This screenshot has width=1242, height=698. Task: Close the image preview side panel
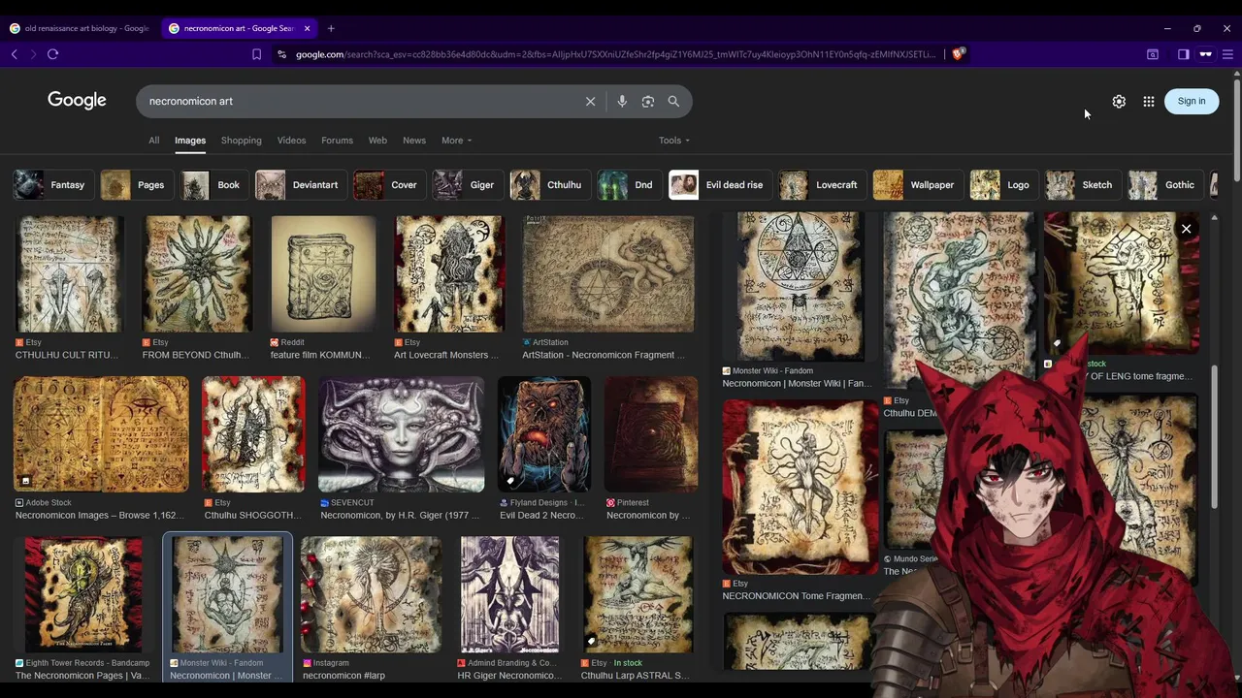click(1186, 229)
